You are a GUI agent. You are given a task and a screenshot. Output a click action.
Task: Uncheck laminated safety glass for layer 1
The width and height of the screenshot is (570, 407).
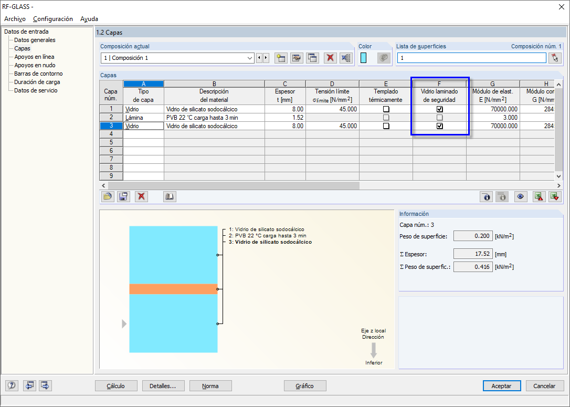(x=439, y=109)
